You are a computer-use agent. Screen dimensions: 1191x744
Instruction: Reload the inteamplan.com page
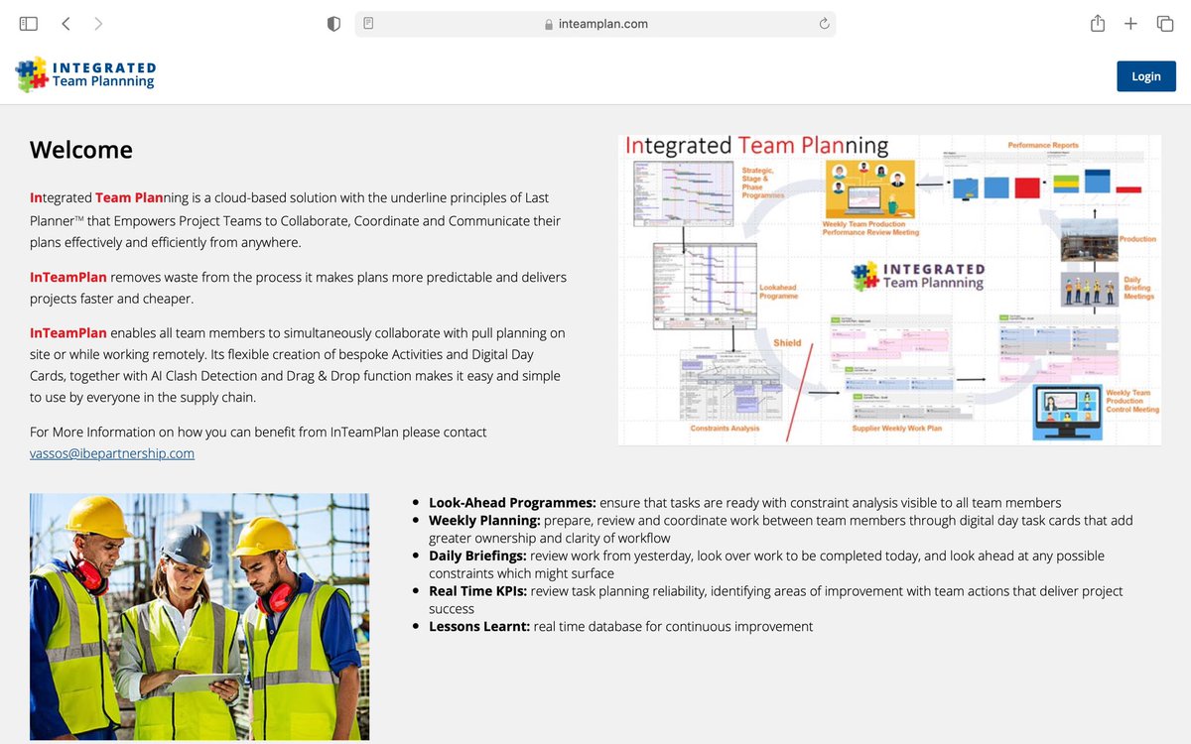click(824, 24)
